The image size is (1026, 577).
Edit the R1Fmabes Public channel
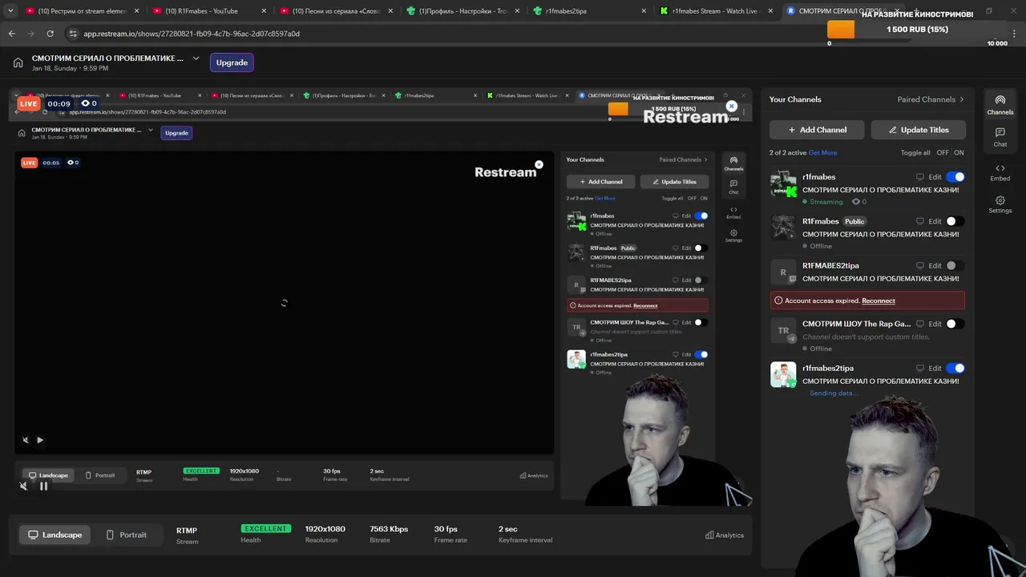[935, 221]
